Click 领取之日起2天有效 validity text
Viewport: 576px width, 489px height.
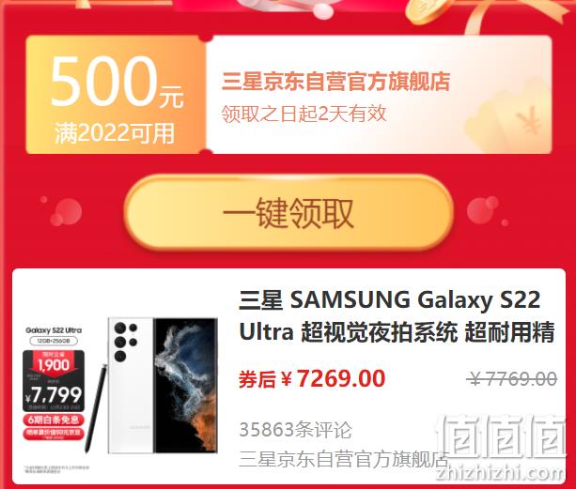click(x=304, y=114)
